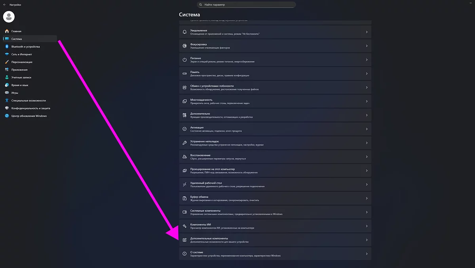This screenshot has height=268, width=475.
Task: Open Bluetooth и устройства in sidebar
Action: click(25, 47)
